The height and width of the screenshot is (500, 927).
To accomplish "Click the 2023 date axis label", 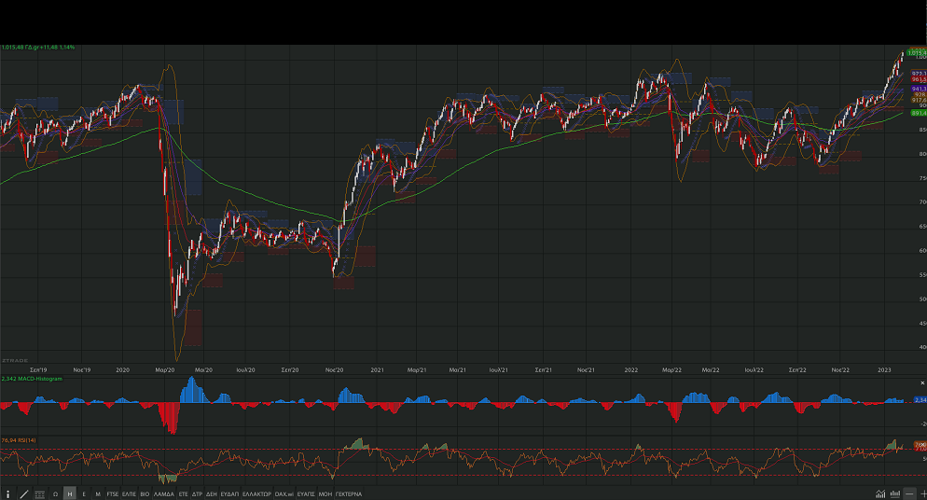I will pyautogui.click(x=884, y=370).
